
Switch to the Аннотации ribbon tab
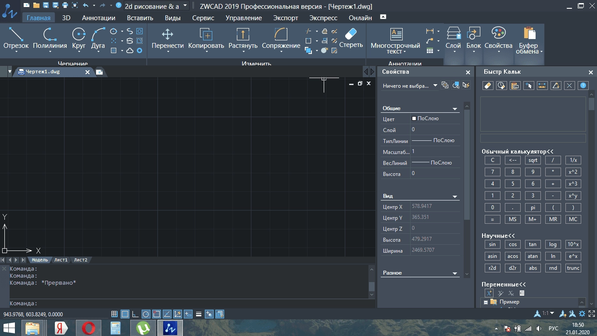(x=99, y=18)
